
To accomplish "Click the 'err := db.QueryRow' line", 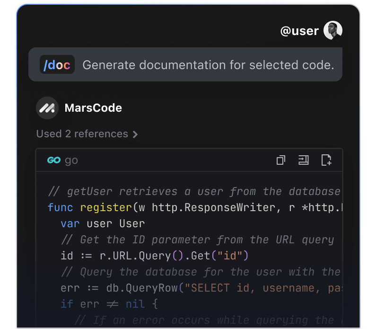I will (201, 288).
